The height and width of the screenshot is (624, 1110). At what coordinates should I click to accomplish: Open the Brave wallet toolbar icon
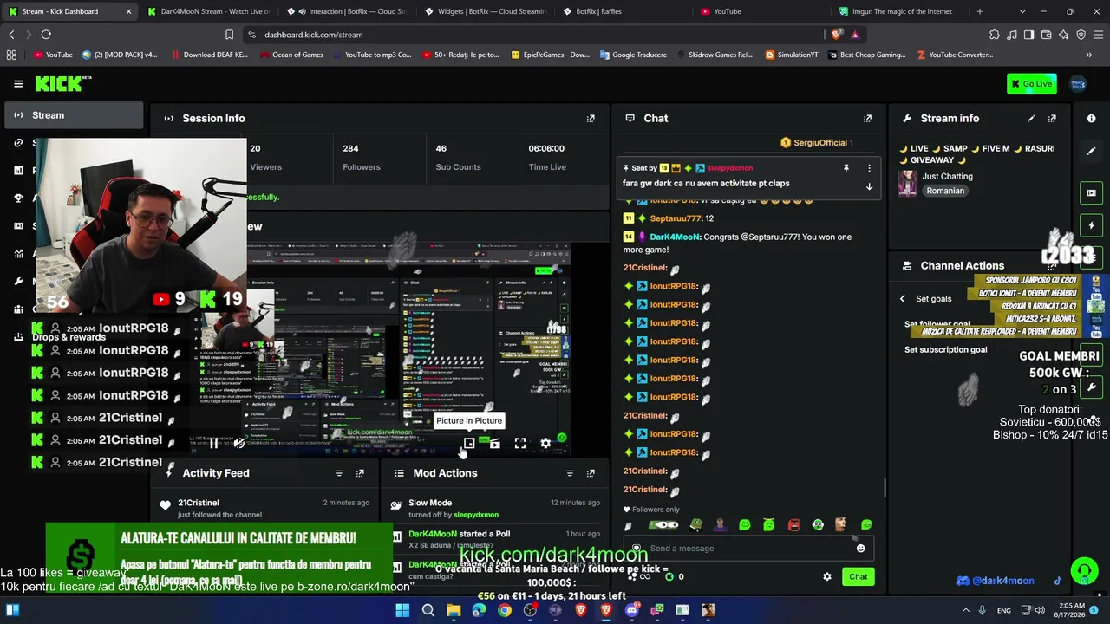pos(1046,35)
